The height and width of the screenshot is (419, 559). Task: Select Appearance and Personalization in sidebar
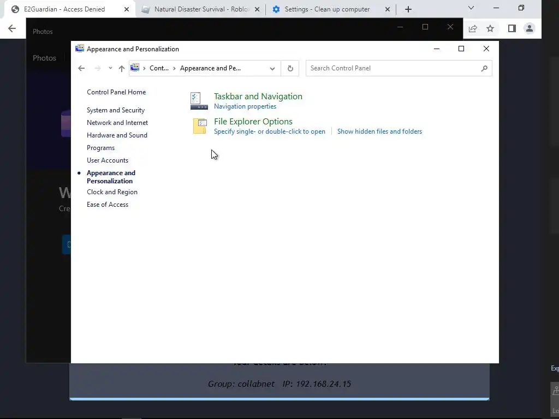[x=111, y=177]
